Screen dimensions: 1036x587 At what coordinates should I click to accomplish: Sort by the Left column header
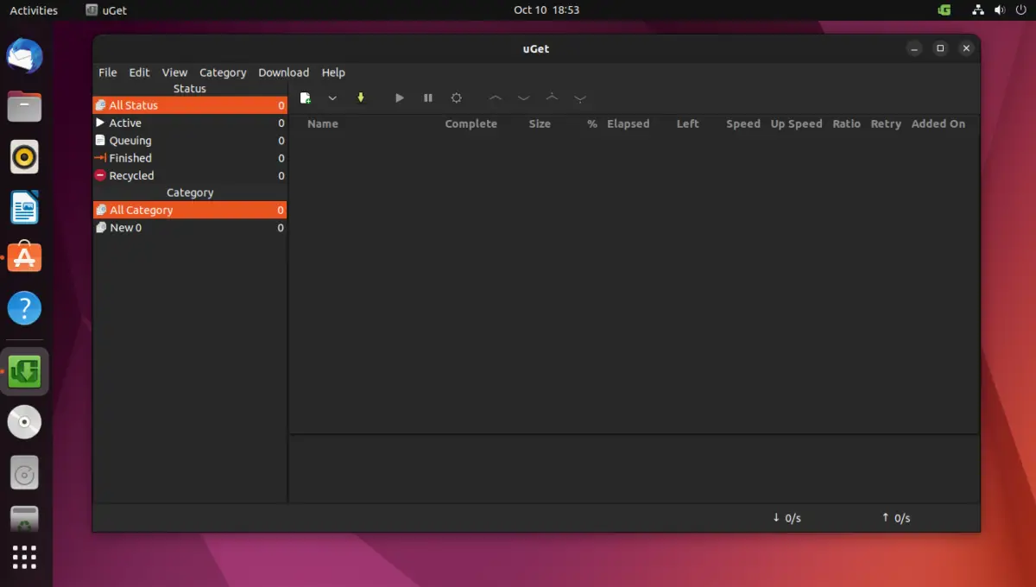point(687,123)
